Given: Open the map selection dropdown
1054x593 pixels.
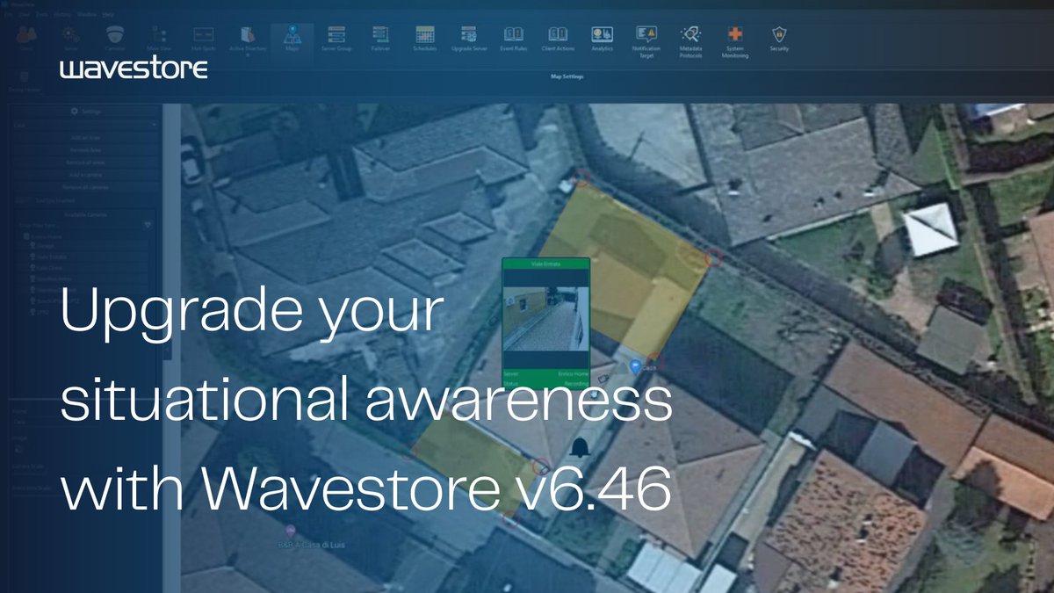Looking at the screenshot, I should (x=85, y=126).
